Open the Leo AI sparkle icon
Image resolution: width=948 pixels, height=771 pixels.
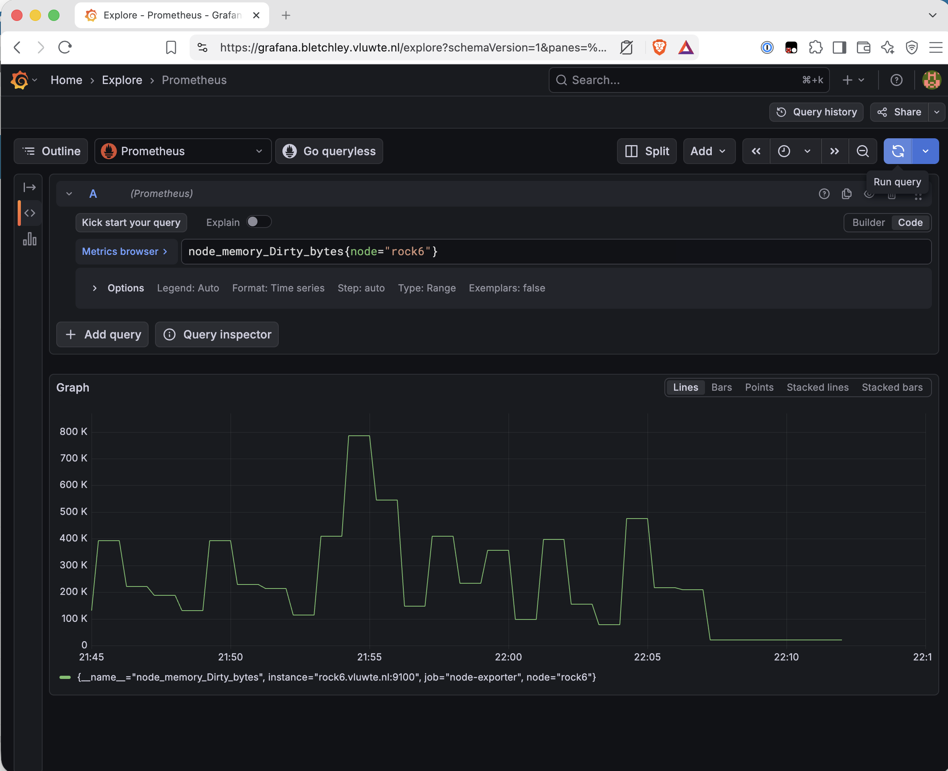[888, 47]
